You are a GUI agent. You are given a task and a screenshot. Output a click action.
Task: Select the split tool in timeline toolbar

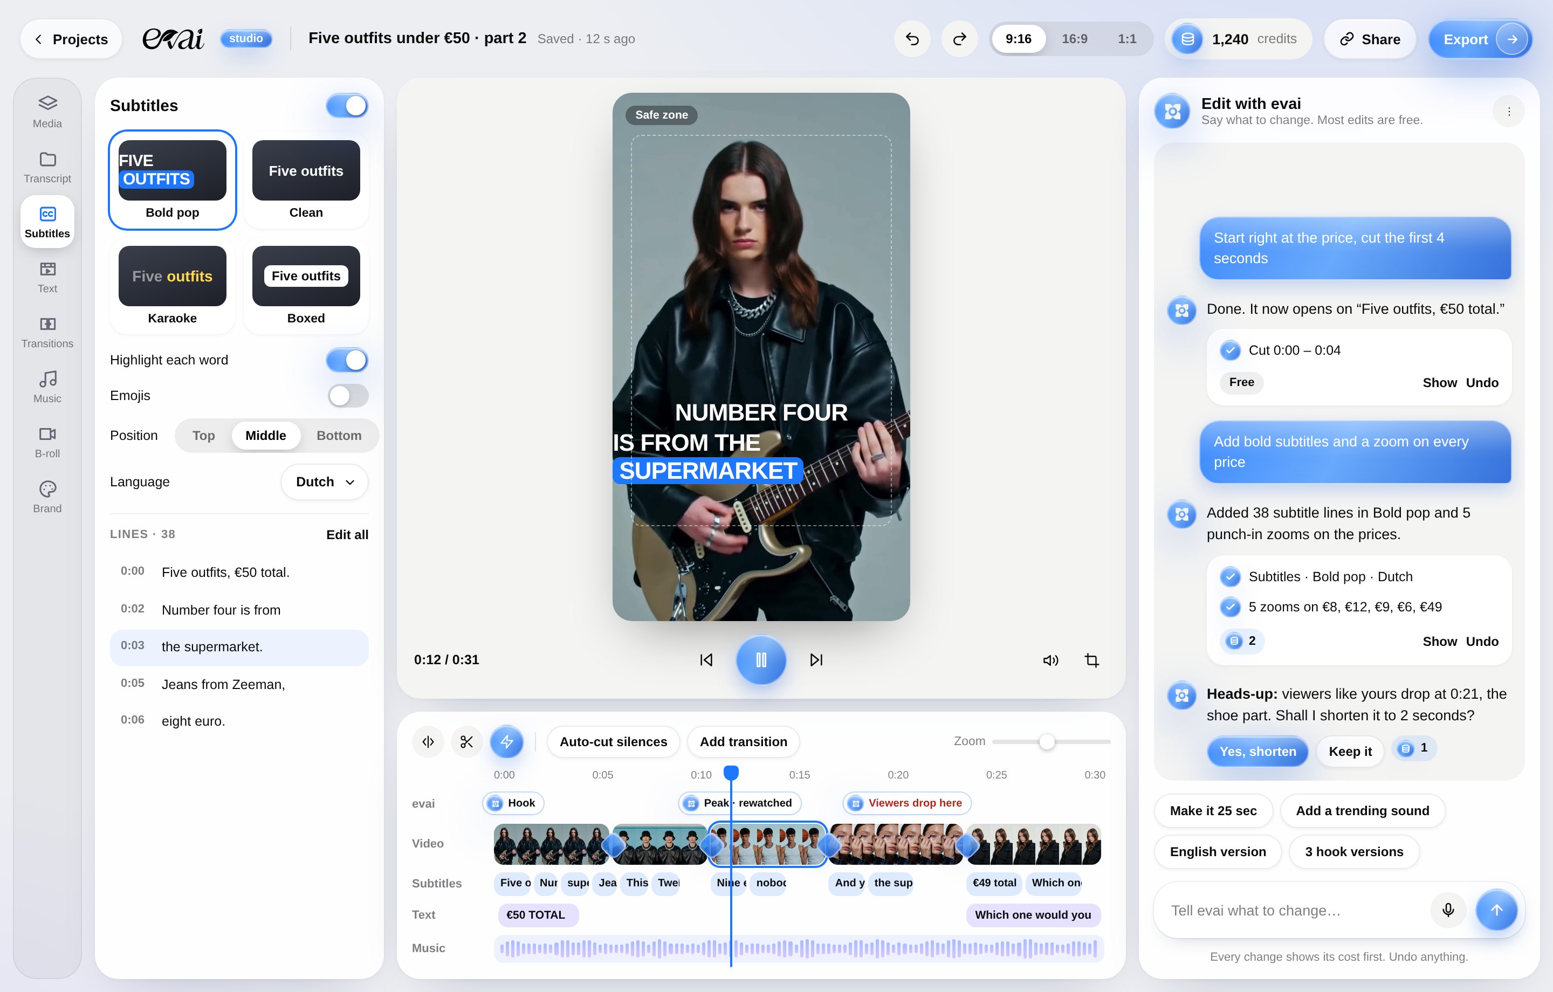[428, 742]
